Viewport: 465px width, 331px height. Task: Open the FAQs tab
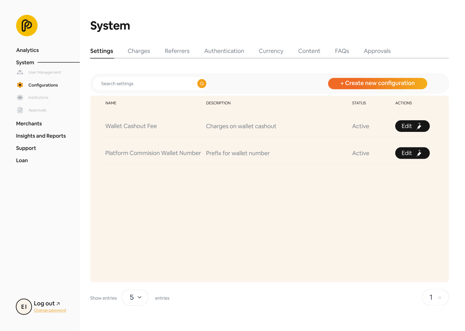342,51
